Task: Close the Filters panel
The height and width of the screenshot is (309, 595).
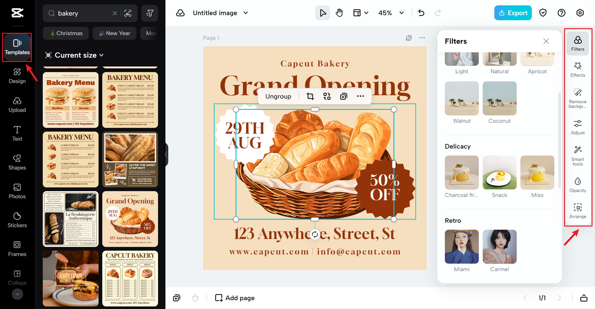Action: coord(546,41)
